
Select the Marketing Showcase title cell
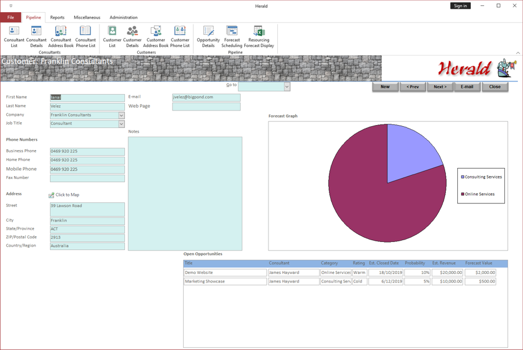tap(225, 281)
